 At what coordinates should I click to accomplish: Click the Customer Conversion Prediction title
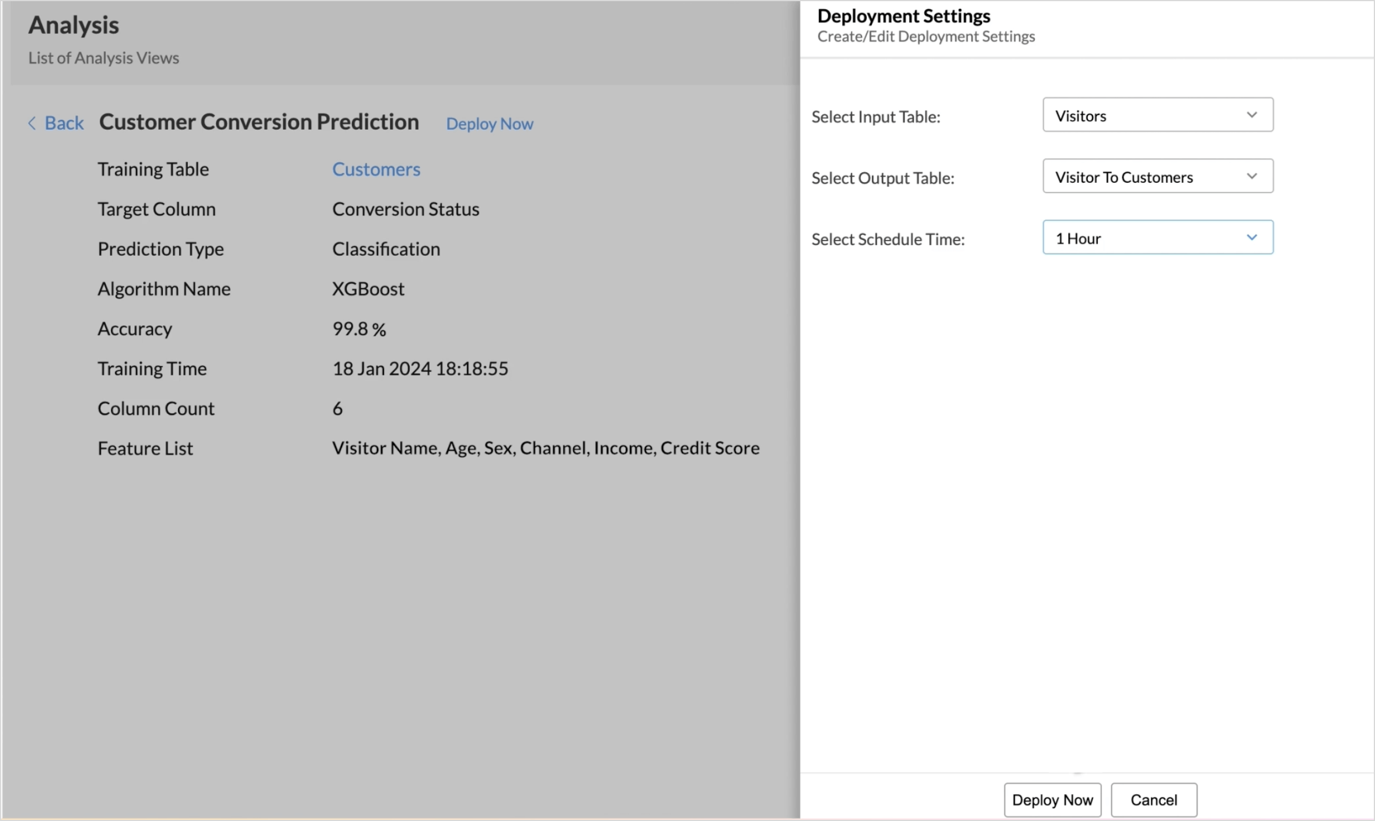[x=259, y=122]
